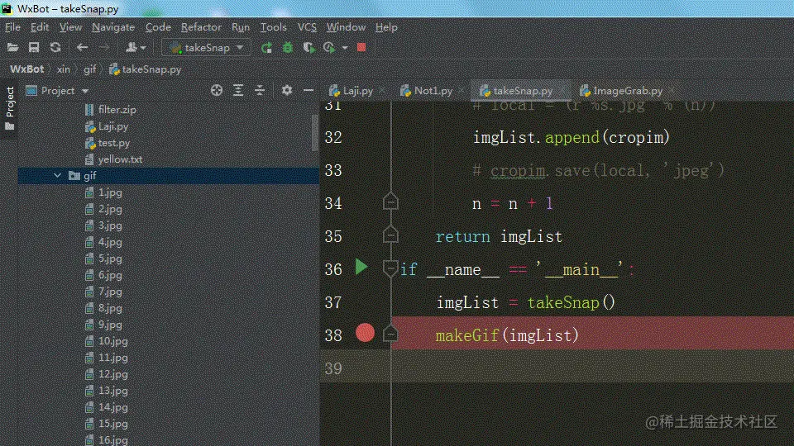Collapse code fold marker at line 34
The image size is (794, 446).
click(x=390, y=202)
